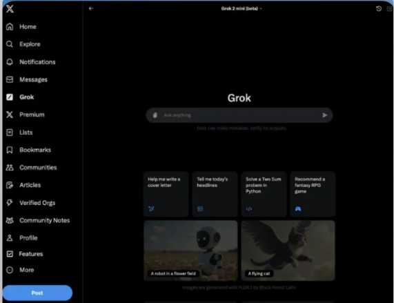Open the Communities icon
The height and width of the screenshot is (303, 394).
10,168
